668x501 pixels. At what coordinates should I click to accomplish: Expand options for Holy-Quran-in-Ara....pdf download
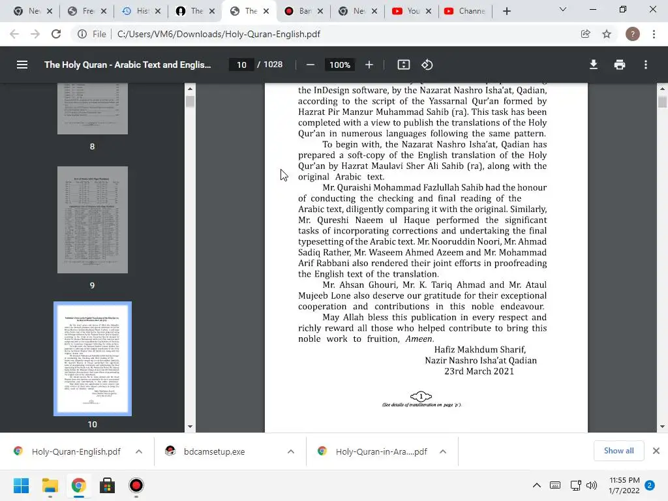coord(443,451)
